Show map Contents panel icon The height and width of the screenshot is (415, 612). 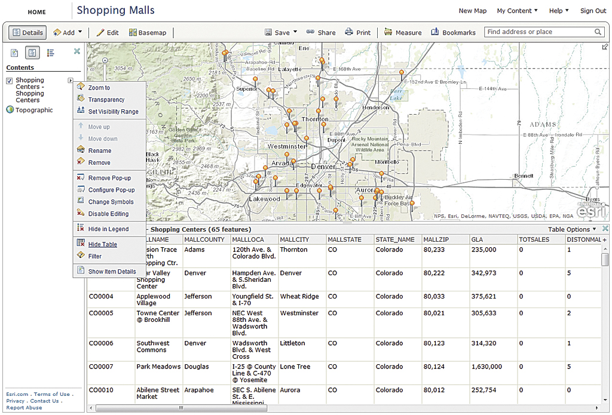point(32,53)
